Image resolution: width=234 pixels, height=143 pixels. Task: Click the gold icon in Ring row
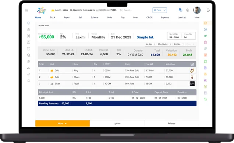point(52,70)
